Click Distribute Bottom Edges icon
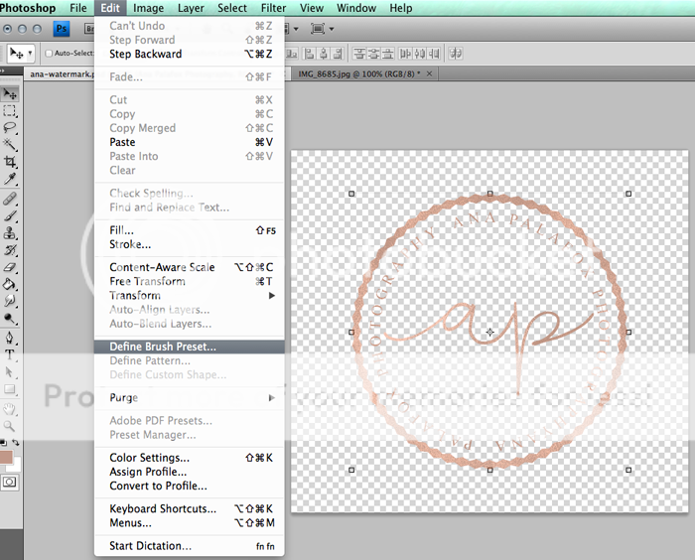Screen dimensions: 695x560 pos(388,54)
